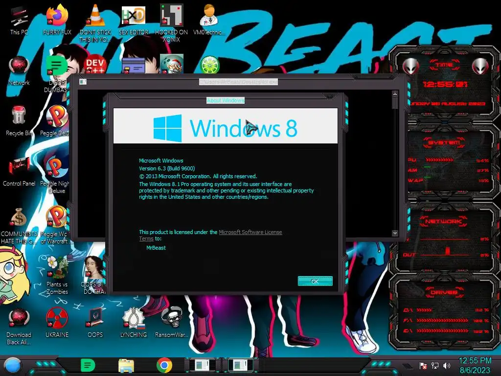The height and width of the screenshot is (376, 501).
Task: Open the SEX EDITOR HxD shortcut
Action: point(134,20)
